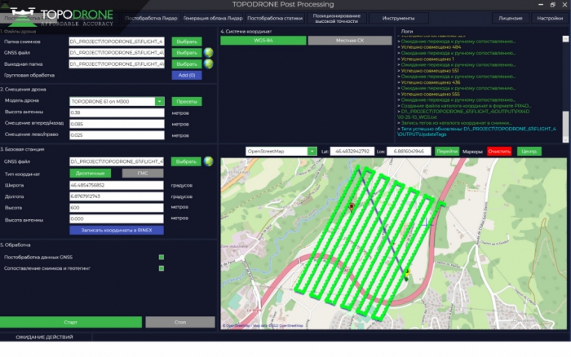571x357 pixels.
Task: Toggle the GNSS data post-processing checkbox
Action: pyautogui.click(x=162, y=257)
